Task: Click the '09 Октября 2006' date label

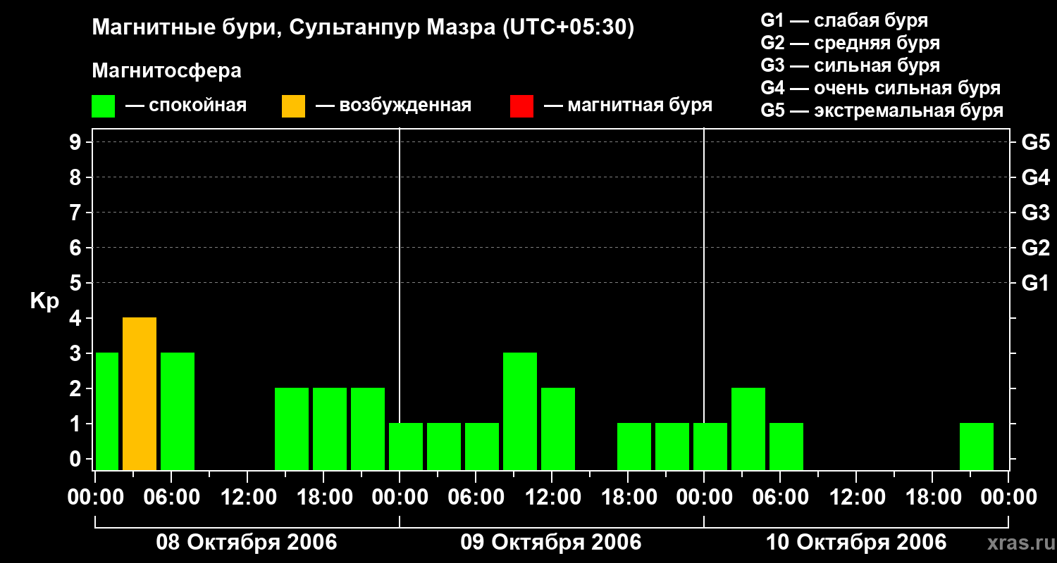Action: 551,543
